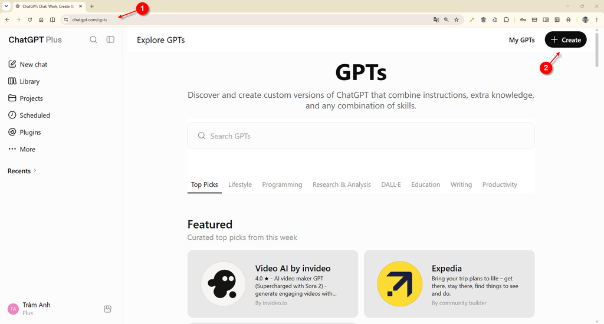
Task: Click the zoom magnifier icon in address bar
Action: (x=446, y=19)
